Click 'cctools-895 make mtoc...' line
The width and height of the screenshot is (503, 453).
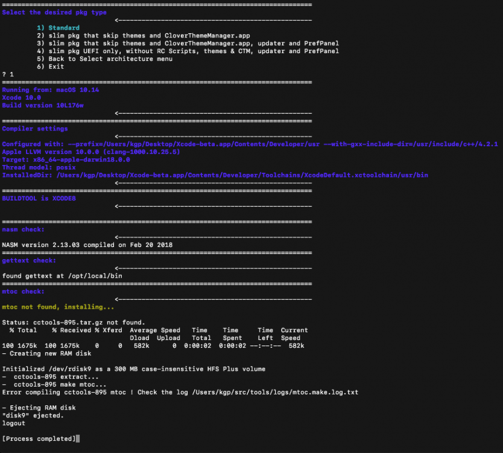54,385
